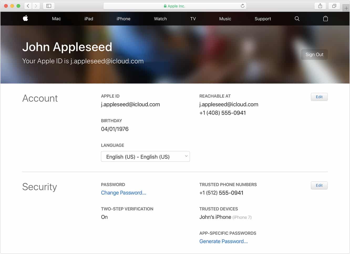Click the show all tabs icon
The width and height of the screenshot is (350, 254).
point(334,6)
